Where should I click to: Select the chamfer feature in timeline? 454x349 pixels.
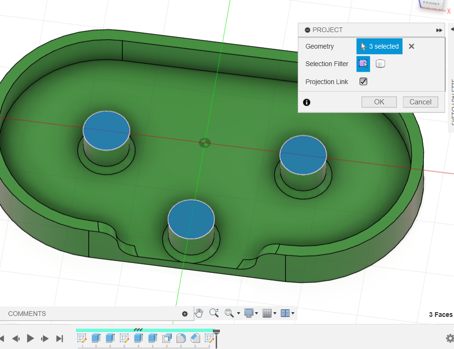coord(195,338)
